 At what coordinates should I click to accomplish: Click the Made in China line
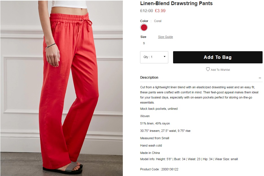click(x=150, y=153)
